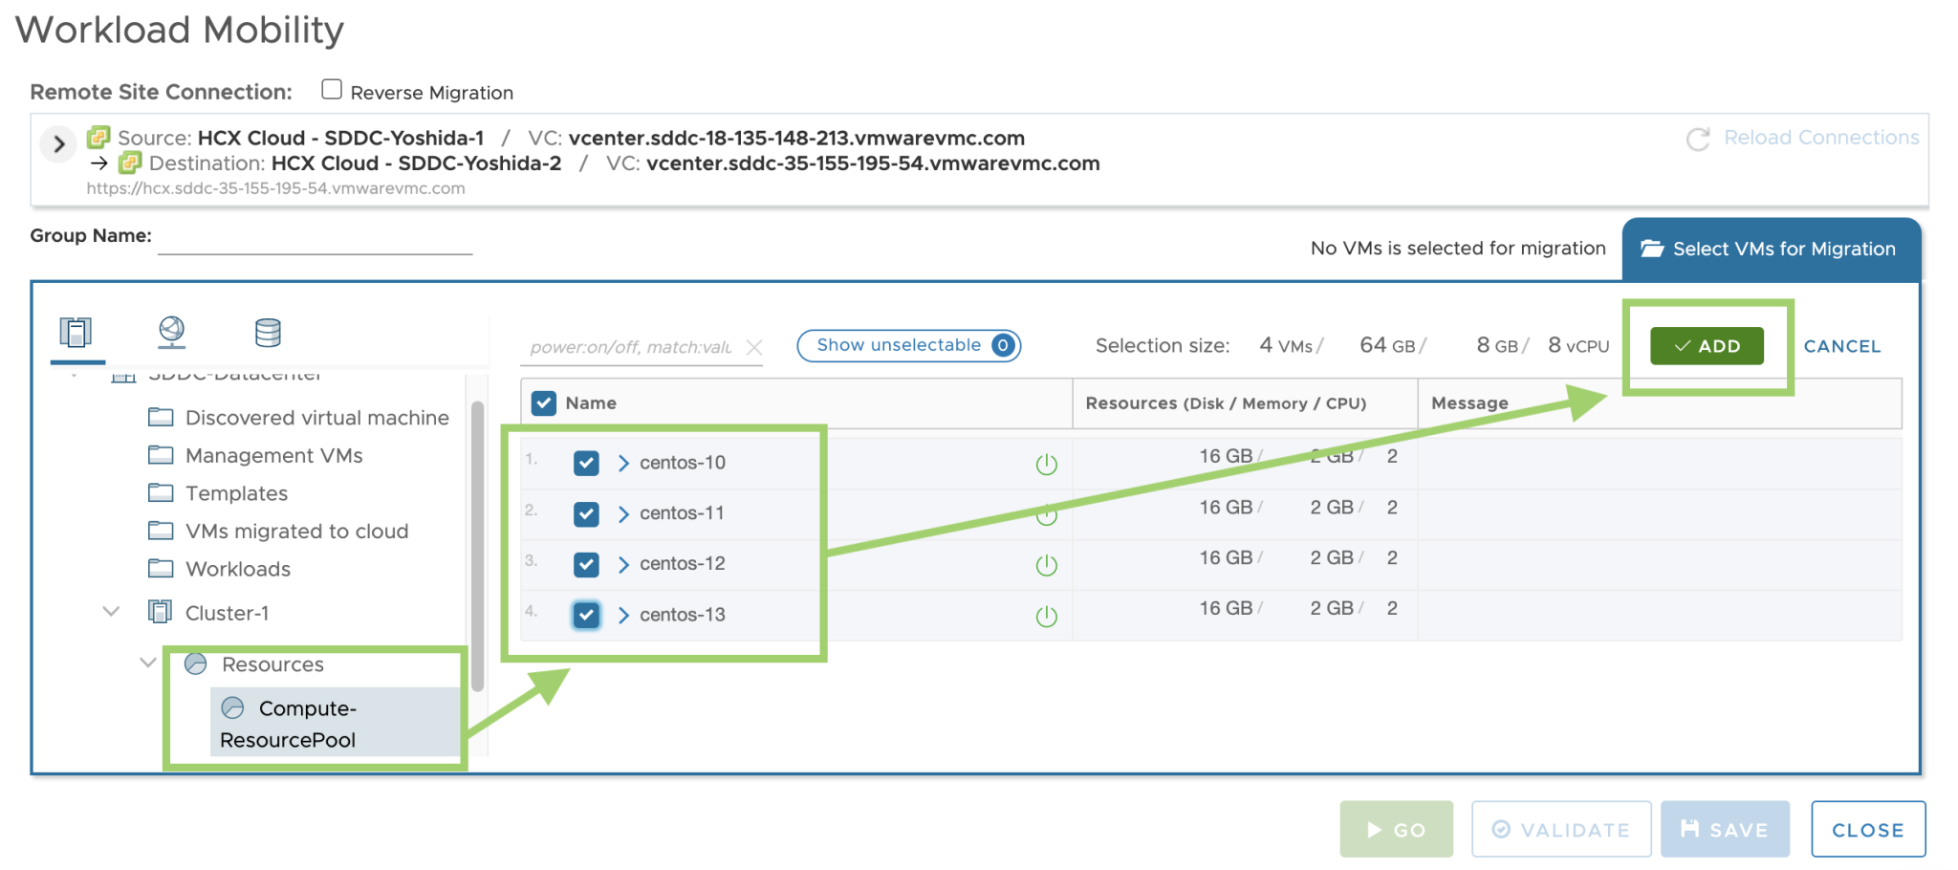Uncheck the select-all checkbox in the Name header
The image size is (1958, 870).
(x=543, y=402)
